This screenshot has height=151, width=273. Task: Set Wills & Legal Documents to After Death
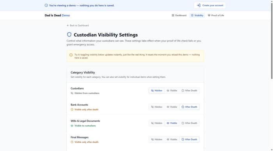(x=189, y=123)
